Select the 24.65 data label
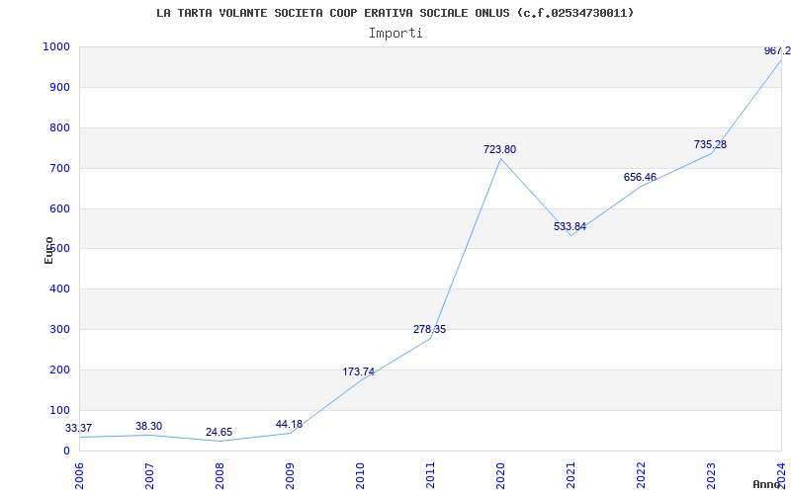Viewport: 791px width, 494px height. [219, 433]
